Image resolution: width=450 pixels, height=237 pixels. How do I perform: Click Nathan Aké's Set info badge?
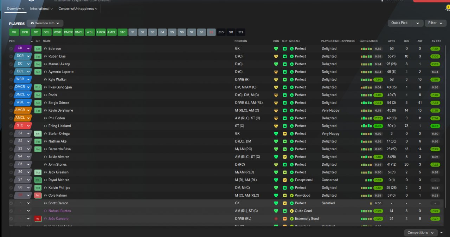38,141
